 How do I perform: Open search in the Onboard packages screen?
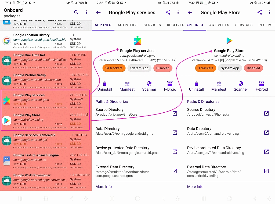pyautogui.click(x=76, y=12)
